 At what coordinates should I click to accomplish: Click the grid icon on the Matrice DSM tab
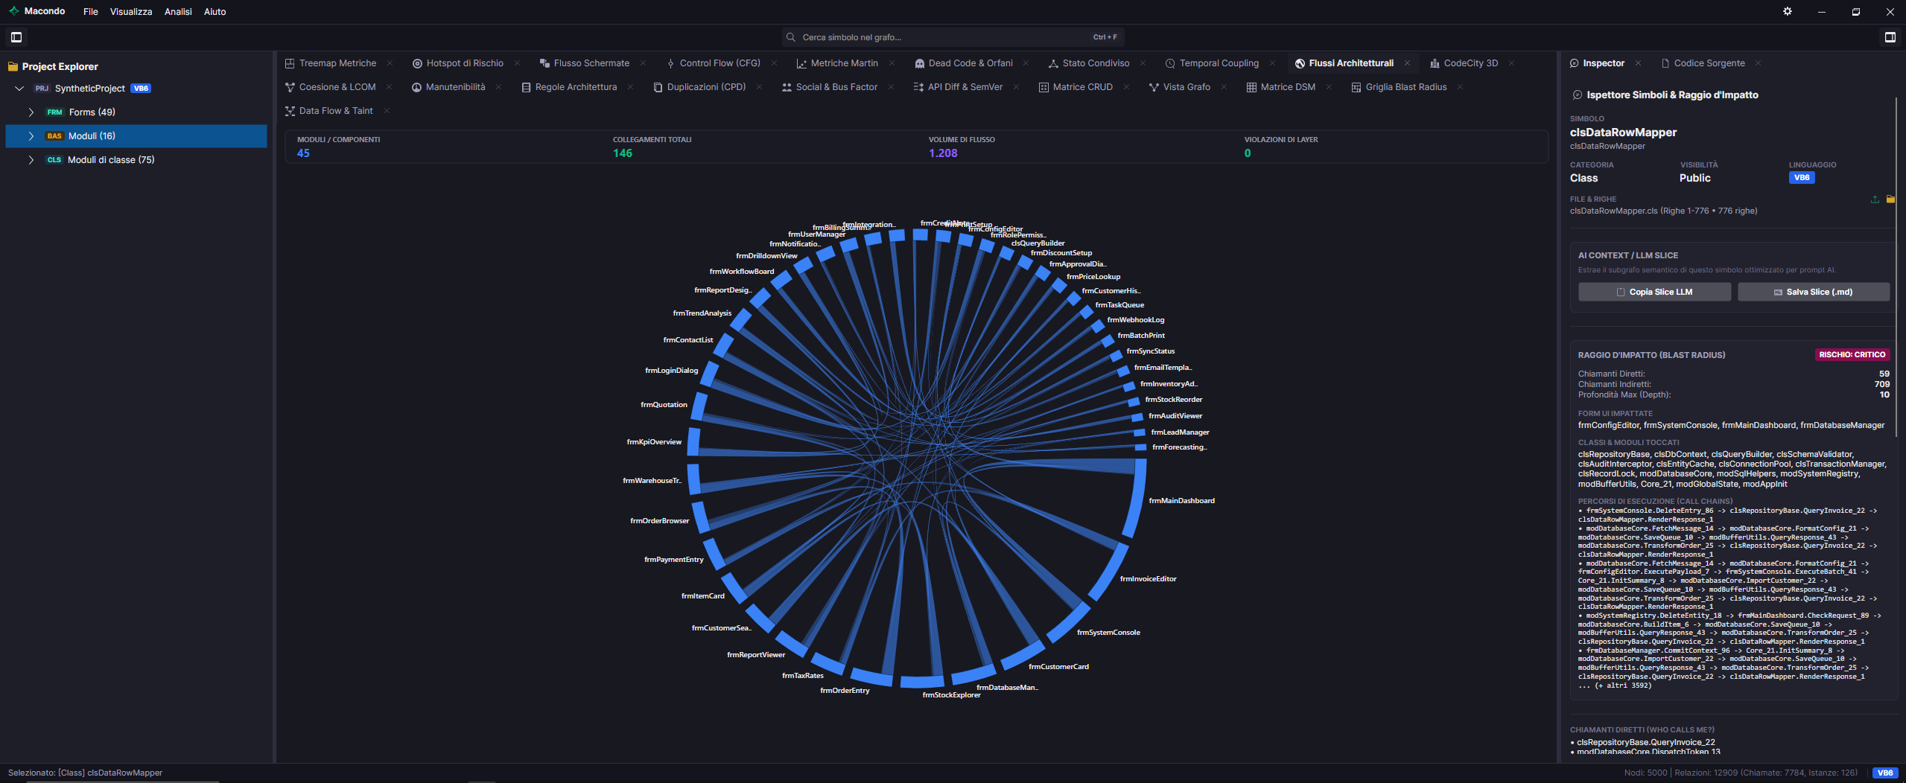point(1251,88)
